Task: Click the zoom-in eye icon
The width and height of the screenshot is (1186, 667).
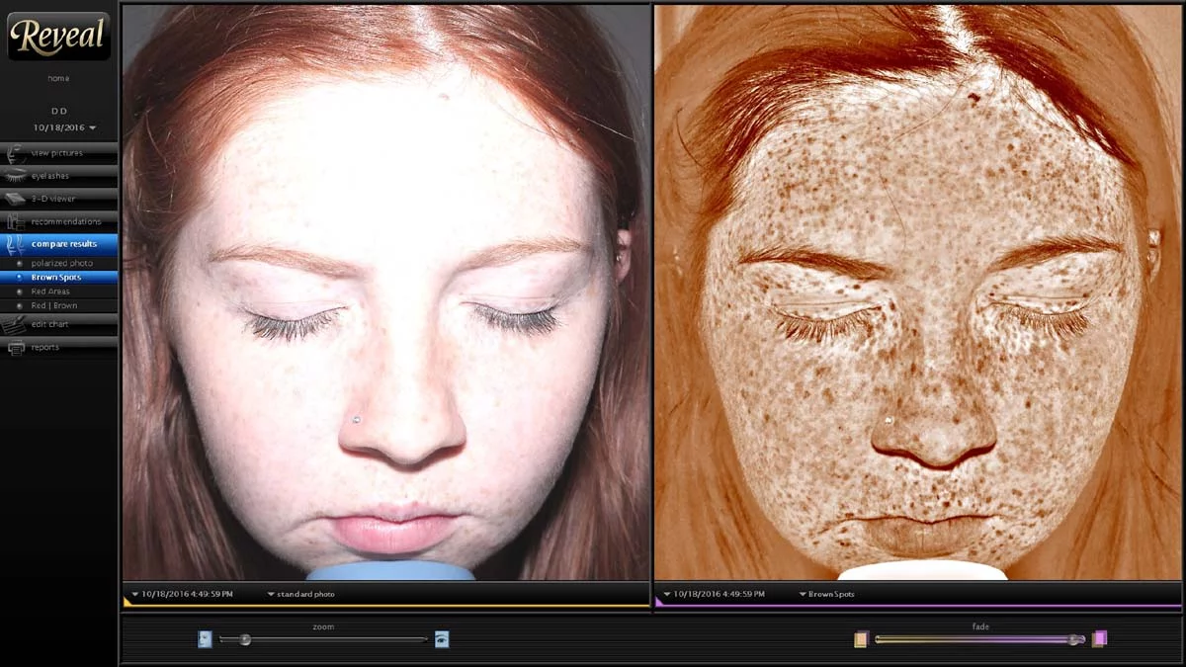Action: (x=442, y=639)
